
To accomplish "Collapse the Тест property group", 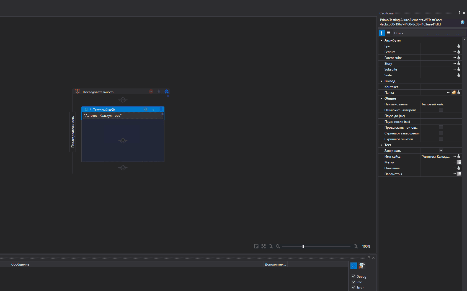I will click(x=382, y=145).
